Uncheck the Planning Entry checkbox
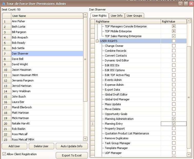The width and height of the screenshot is (194, 159). [174, 123]
